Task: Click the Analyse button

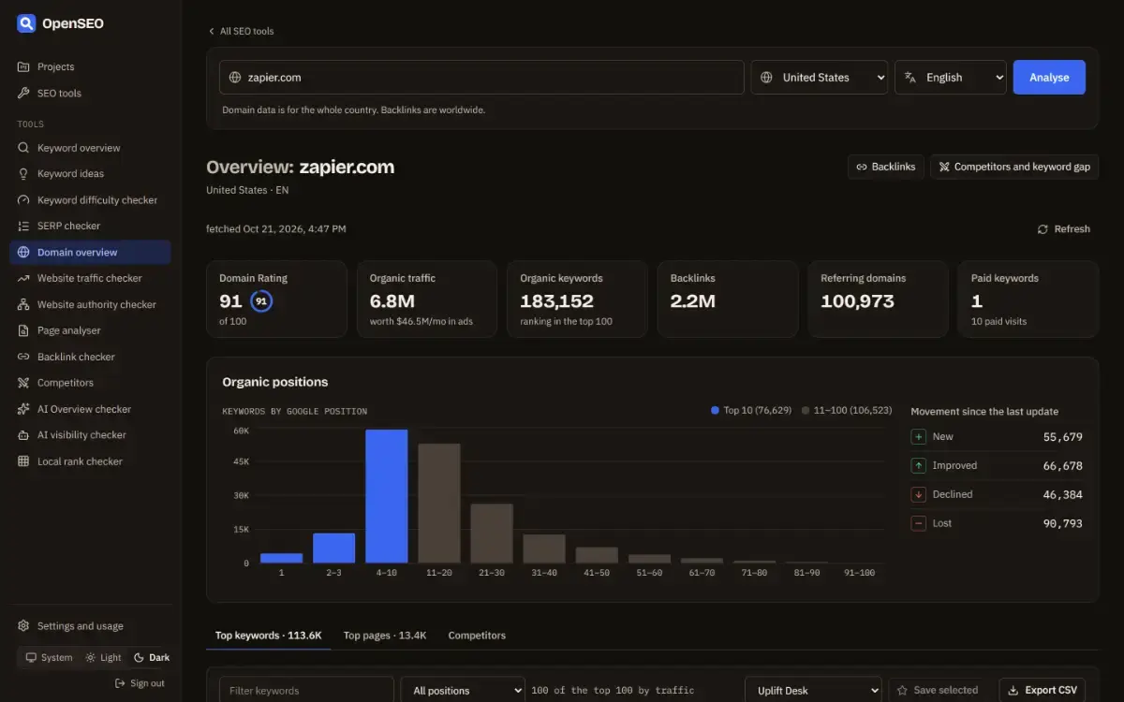Action: 1049,78
